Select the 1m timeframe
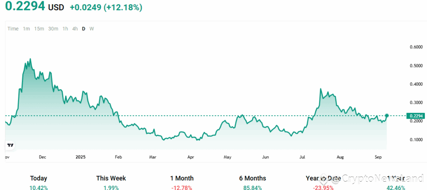The width and height of the screenshot is (427, 190). [26, 29]
